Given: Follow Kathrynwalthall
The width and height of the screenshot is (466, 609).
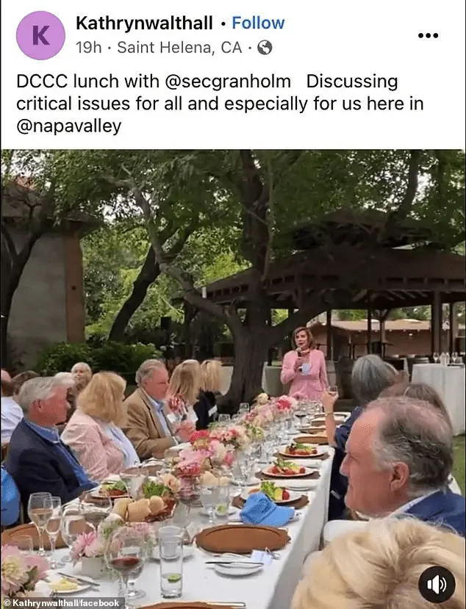Looking at the screenshot, I should point(258,23).
